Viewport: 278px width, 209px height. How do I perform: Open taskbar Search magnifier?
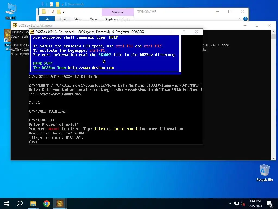click(20, 204)
